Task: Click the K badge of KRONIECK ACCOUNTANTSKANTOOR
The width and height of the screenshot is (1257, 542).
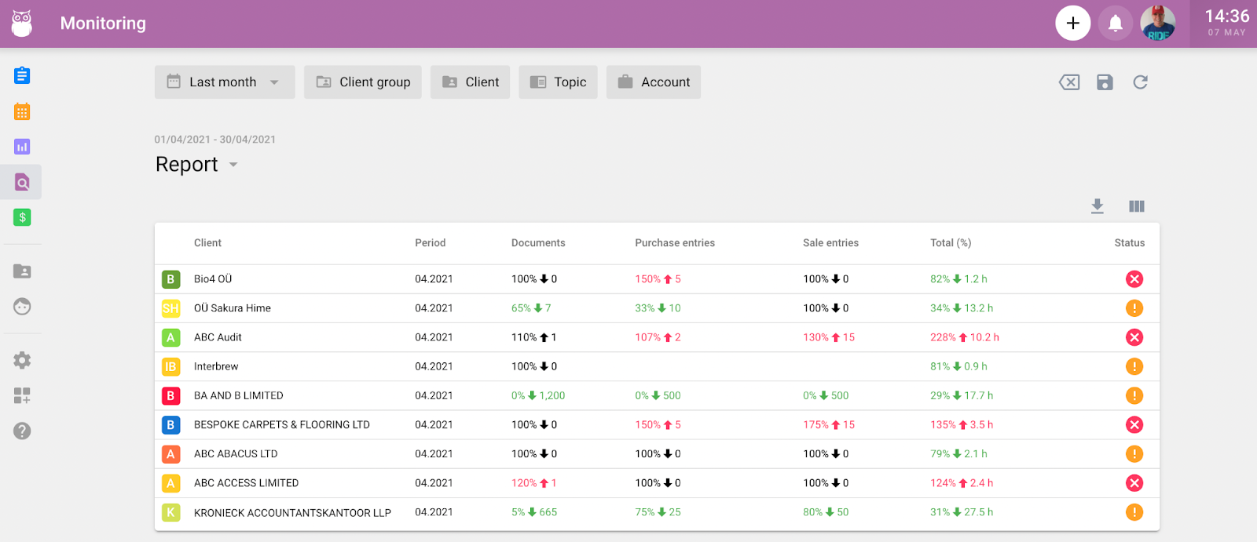Action: [x=170, y=512]
